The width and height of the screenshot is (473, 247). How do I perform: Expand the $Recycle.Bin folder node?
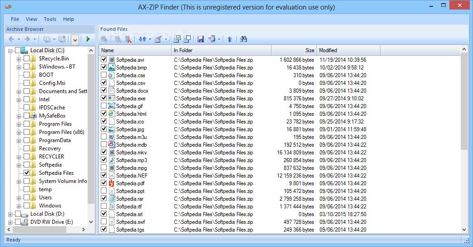click(19, 59)
